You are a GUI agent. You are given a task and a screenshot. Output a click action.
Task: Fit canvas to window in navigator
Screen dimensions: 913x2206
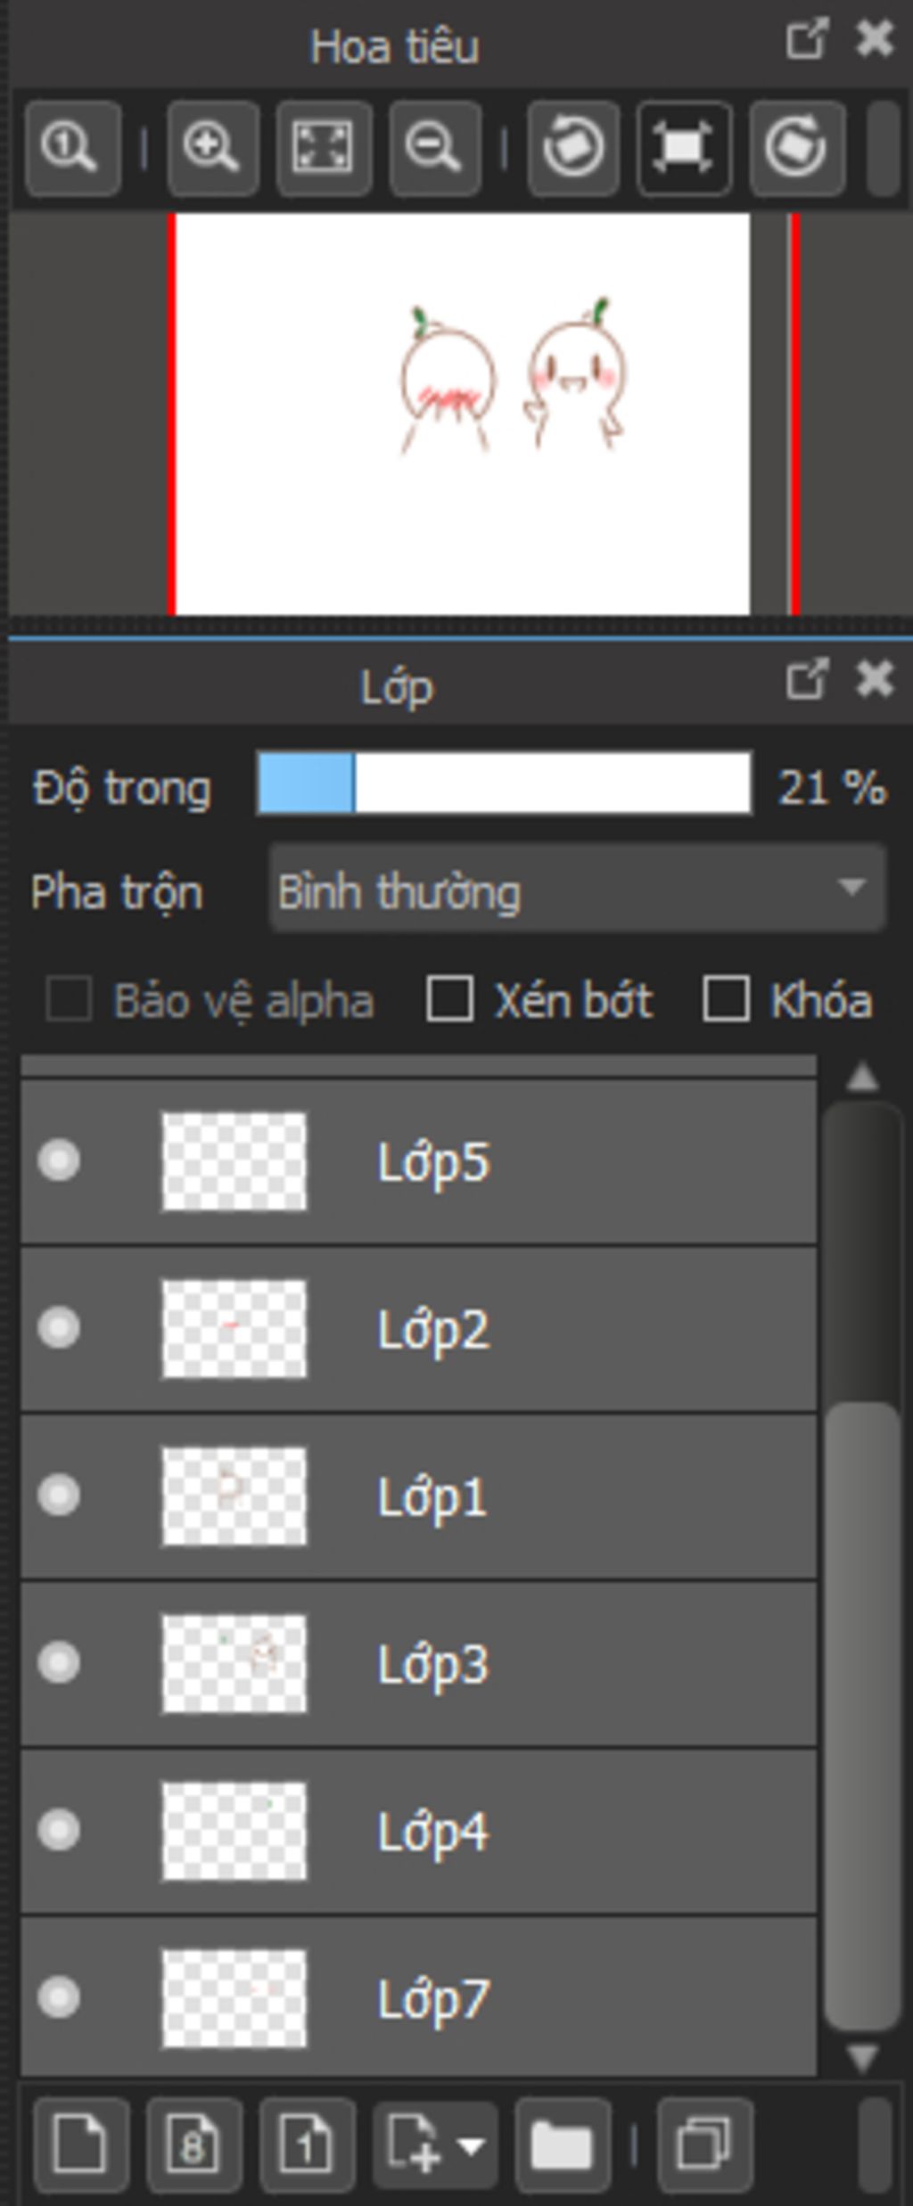(x=324, y=148)
